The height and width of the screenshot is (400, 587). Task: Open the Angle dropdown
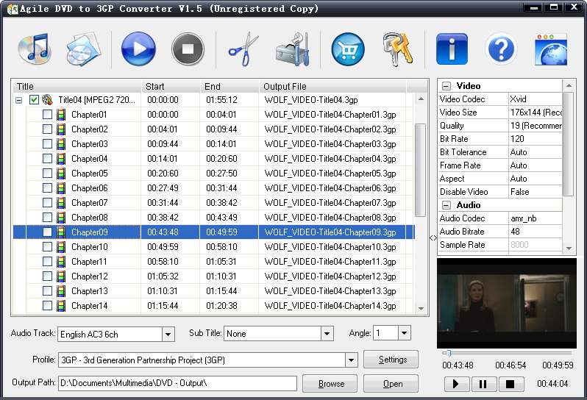404,332
